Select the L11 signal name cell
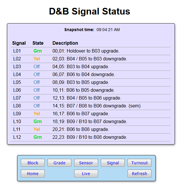The width and height of the screenshot is (183, 189). pyautogui.click(x=17, y=129)
